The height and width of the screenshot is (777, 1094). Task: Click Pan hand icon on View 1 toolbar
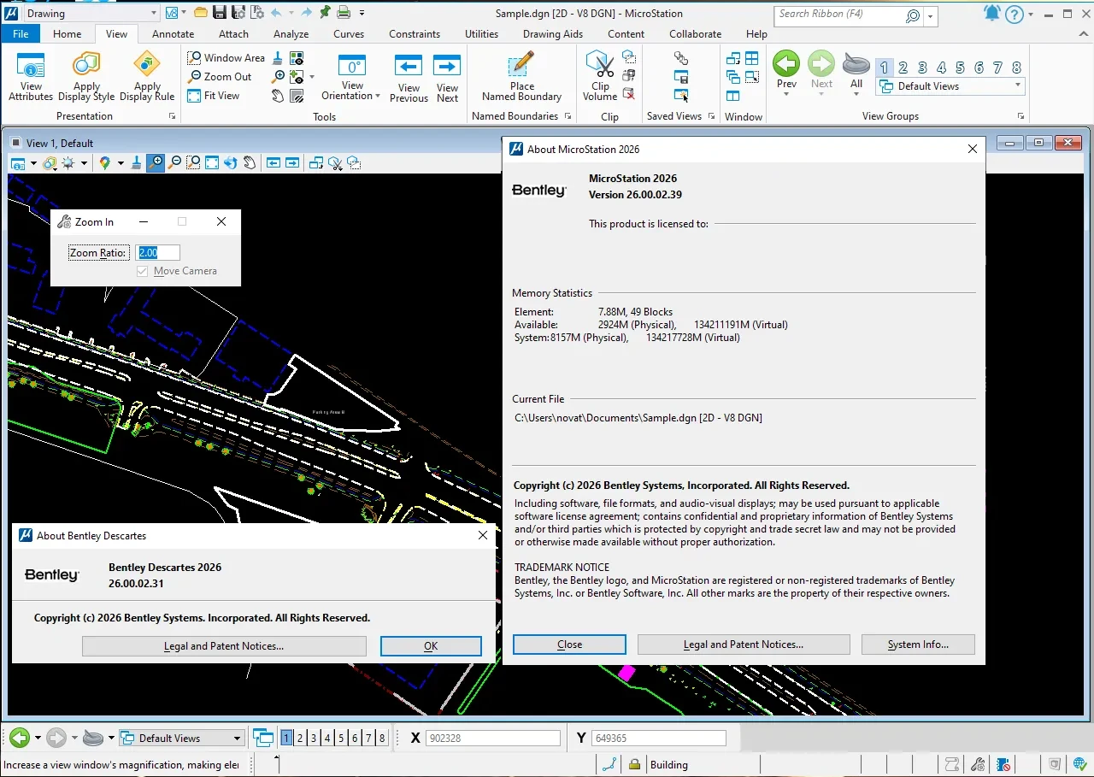250,162
